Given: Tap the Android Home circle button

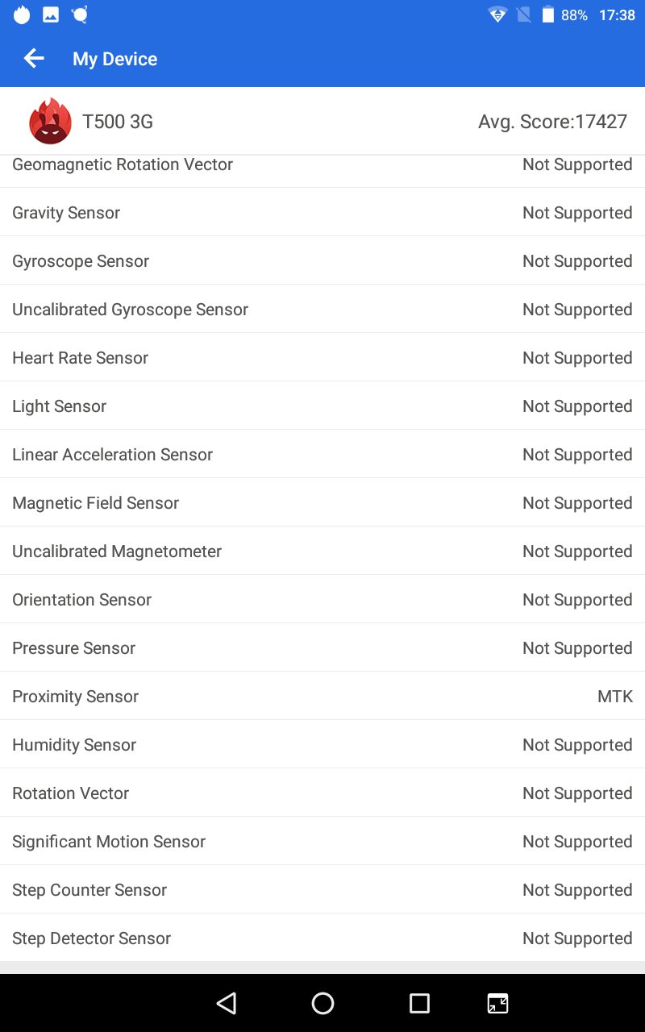Looking at the screenshot, I should (322, 1003).
